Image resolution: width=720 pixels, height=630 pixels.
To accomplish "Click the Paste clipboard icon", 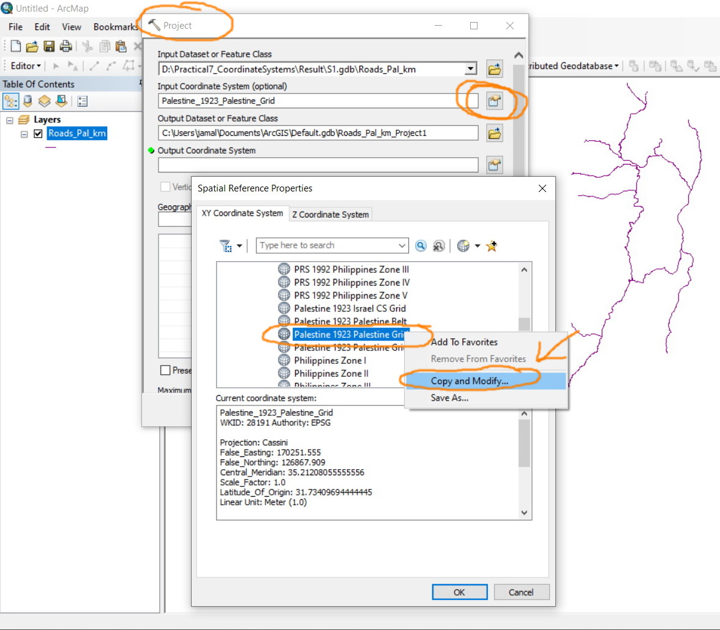I will coord(121,46).
